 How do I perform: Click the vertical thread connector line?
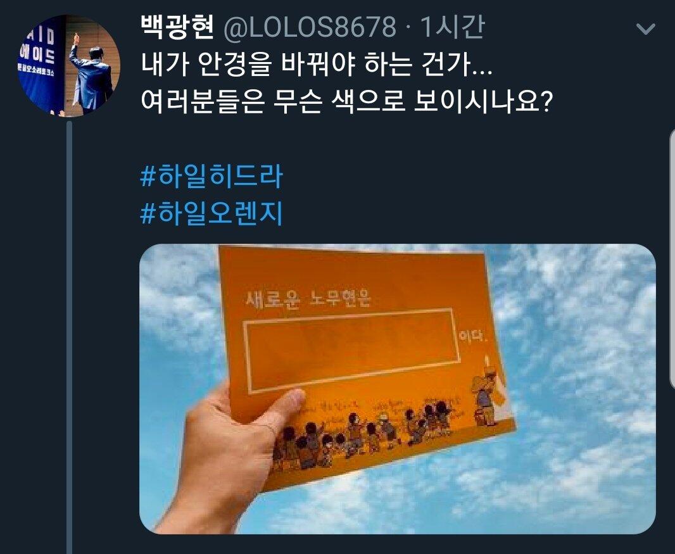(69, 337)
